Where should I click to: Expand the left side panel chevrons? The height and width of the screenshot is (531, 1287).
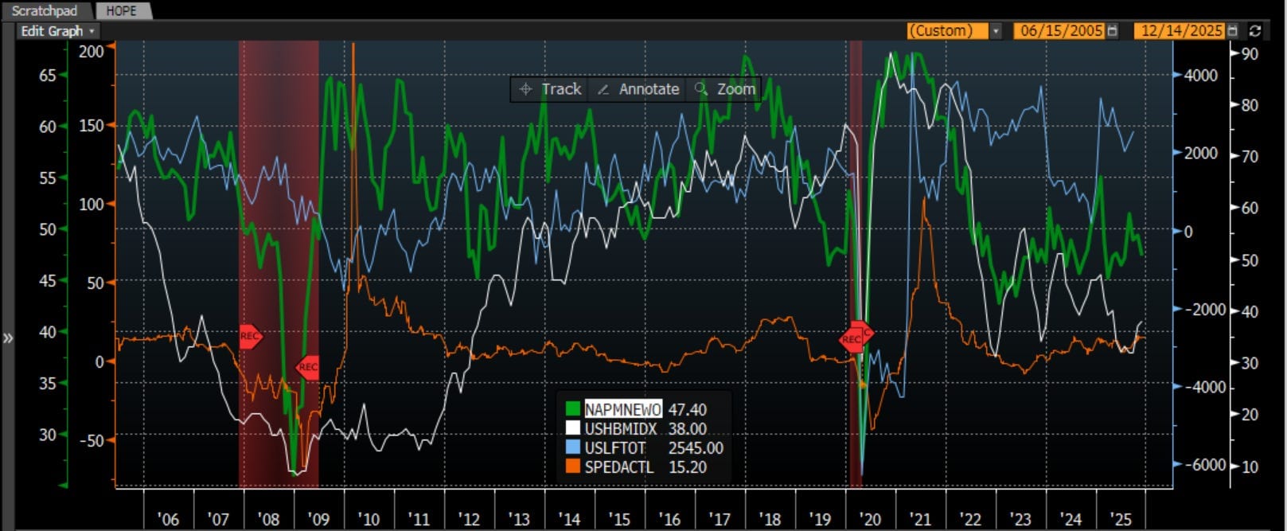coord(8,338)
